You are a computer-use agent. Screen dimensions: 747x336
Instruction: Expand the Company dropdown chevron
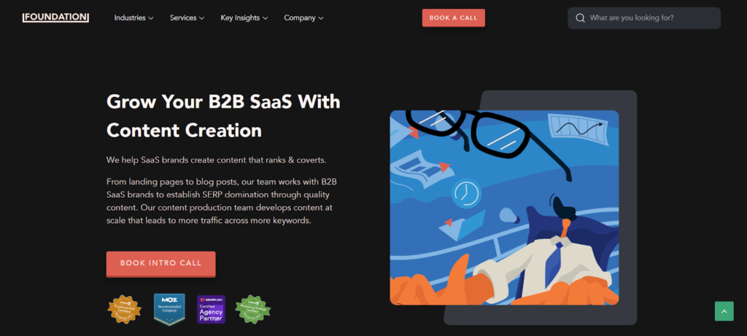(x=321, y=18)
